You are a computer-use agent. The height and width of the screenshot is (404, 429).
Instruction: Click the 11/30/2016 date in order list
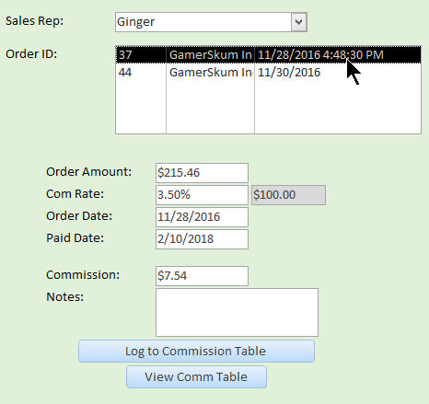tap(289, 73)
